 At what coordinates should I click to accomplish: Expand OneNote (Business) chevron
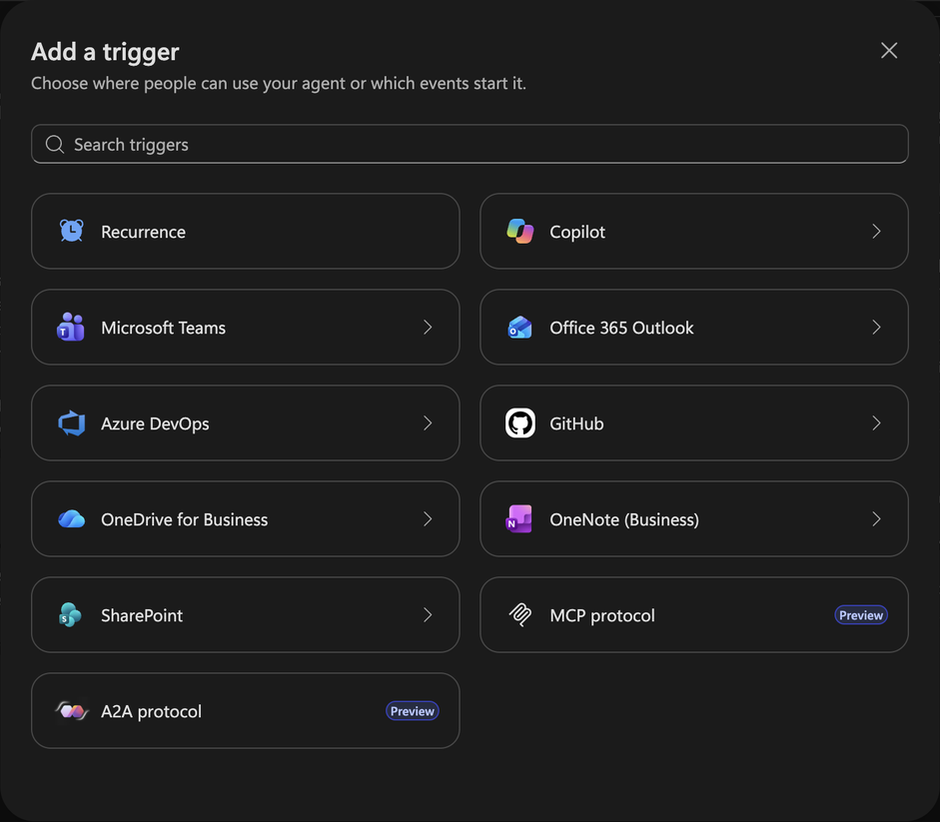coord(876,519)
